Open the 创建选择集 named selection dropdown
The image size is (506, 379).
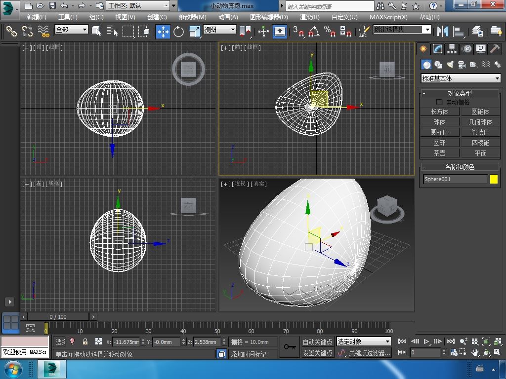402,29
